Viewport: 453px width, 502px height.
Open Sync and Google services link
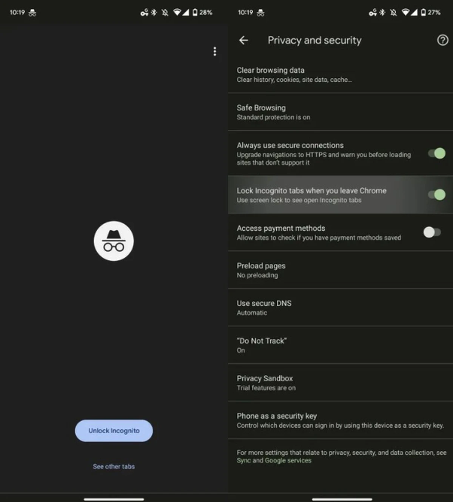[x=274, y=461]
